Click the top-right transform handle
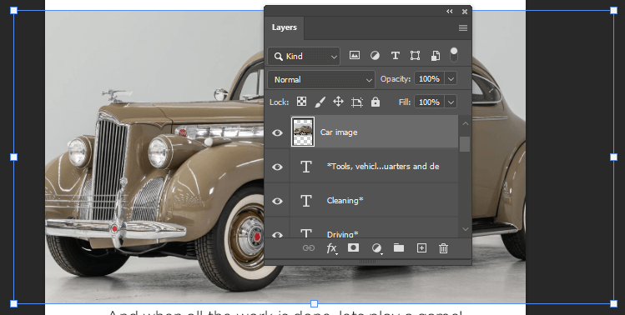The width and height of the screenshot is (625, 315). (x=614, y=10)
